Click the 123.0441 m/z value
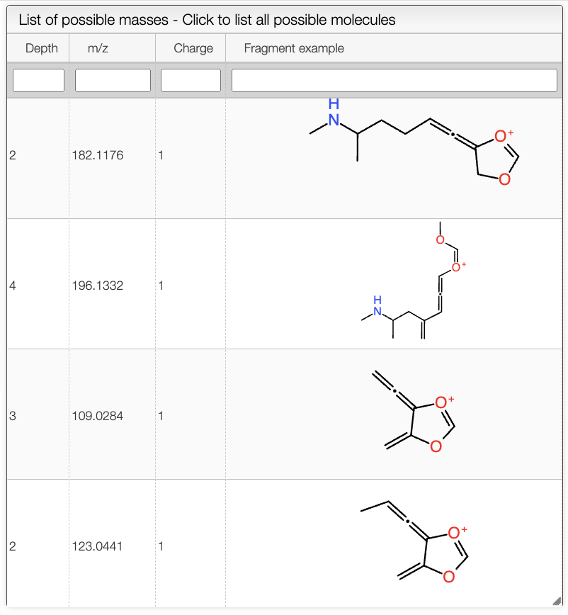This screenshot has height=615, width=568. point(98,546)
